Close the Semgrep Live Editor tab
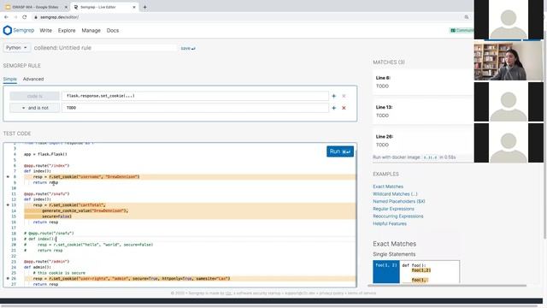Screen dimensions: 547x308 pos(134,7)
